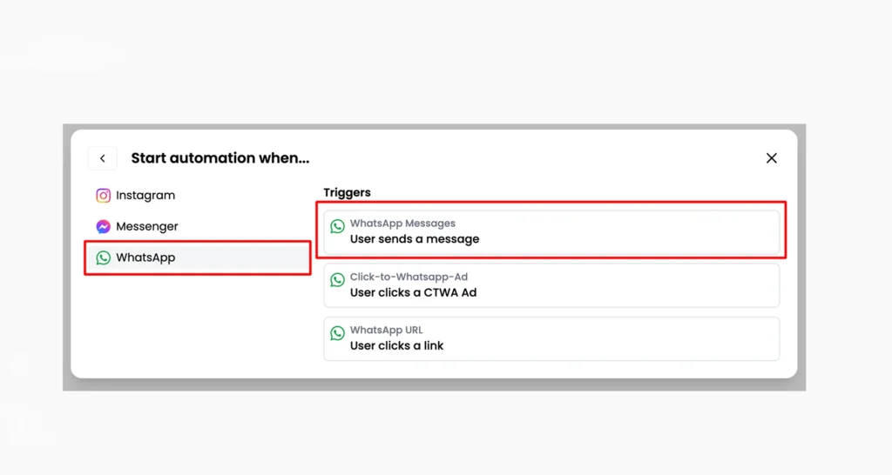Click the Messenger logo icon

[103, 227]
